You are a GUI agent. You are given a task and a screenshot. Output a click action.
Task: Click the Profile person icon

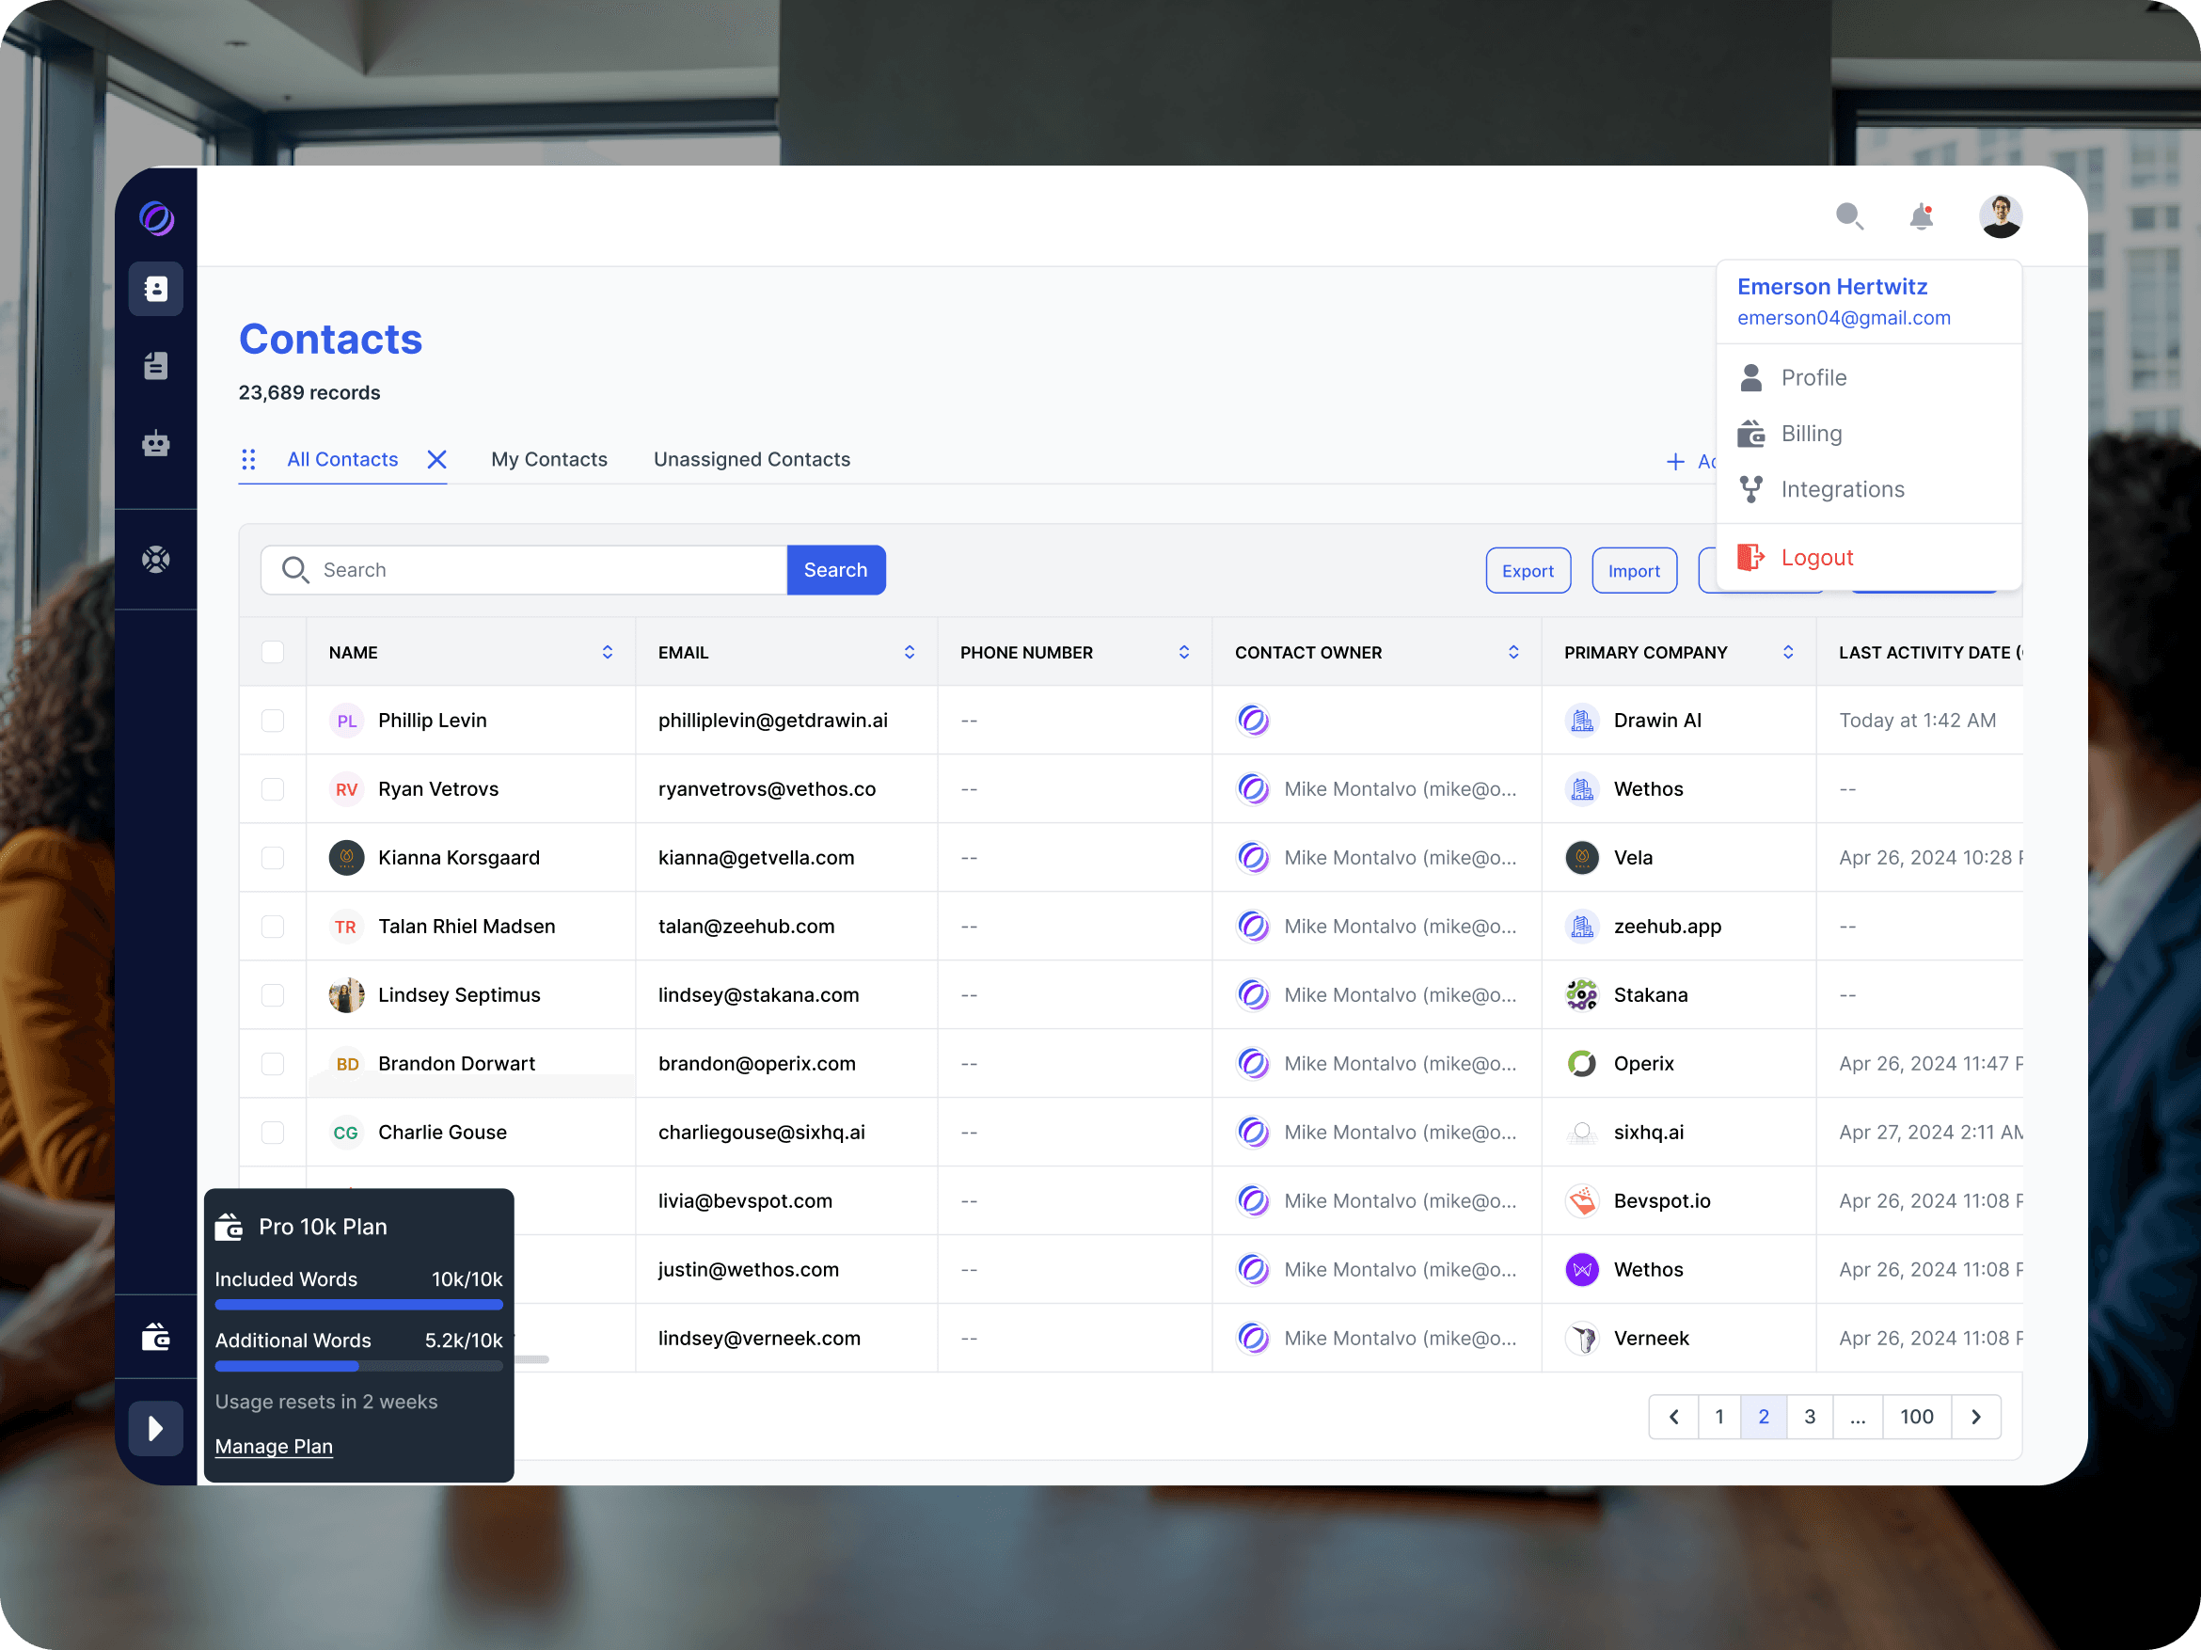click(1751, 378)
